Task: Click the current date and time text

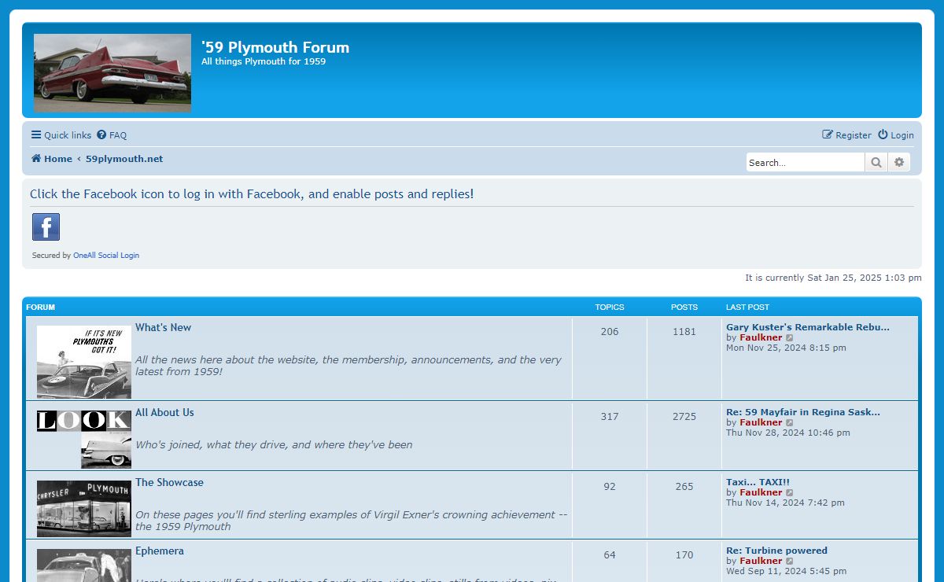Action: pos(833,278)
